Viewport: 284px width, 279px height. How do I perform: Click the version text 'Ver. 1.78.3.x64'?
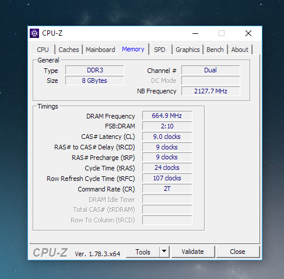(97, 254)
